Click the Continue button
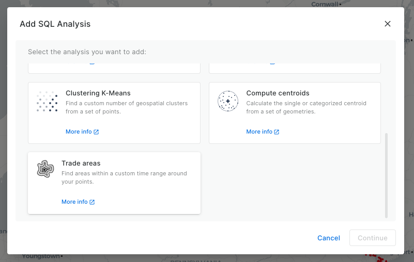 click(x=373, y=238)
